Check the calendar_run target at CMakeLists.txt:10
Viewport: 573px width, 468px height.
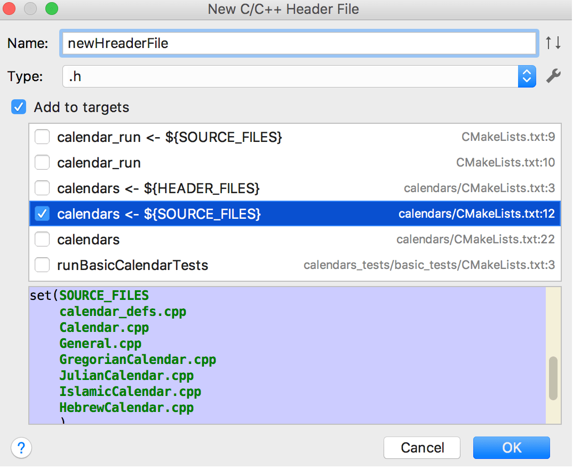[42, 163]
